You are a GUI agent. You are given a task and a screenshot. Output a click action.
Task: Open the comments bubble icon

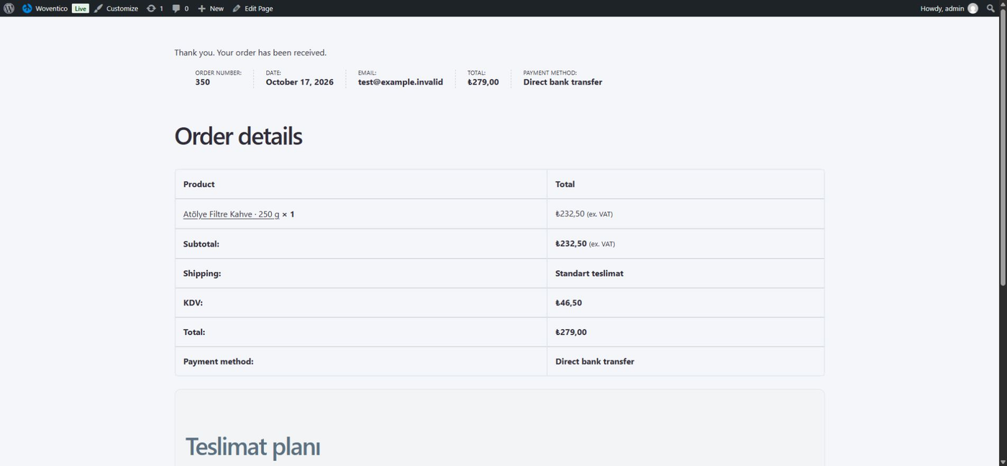point(176,9)
